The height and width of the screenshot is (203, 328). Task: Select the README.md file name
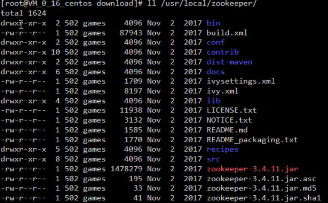pos(227,130)
